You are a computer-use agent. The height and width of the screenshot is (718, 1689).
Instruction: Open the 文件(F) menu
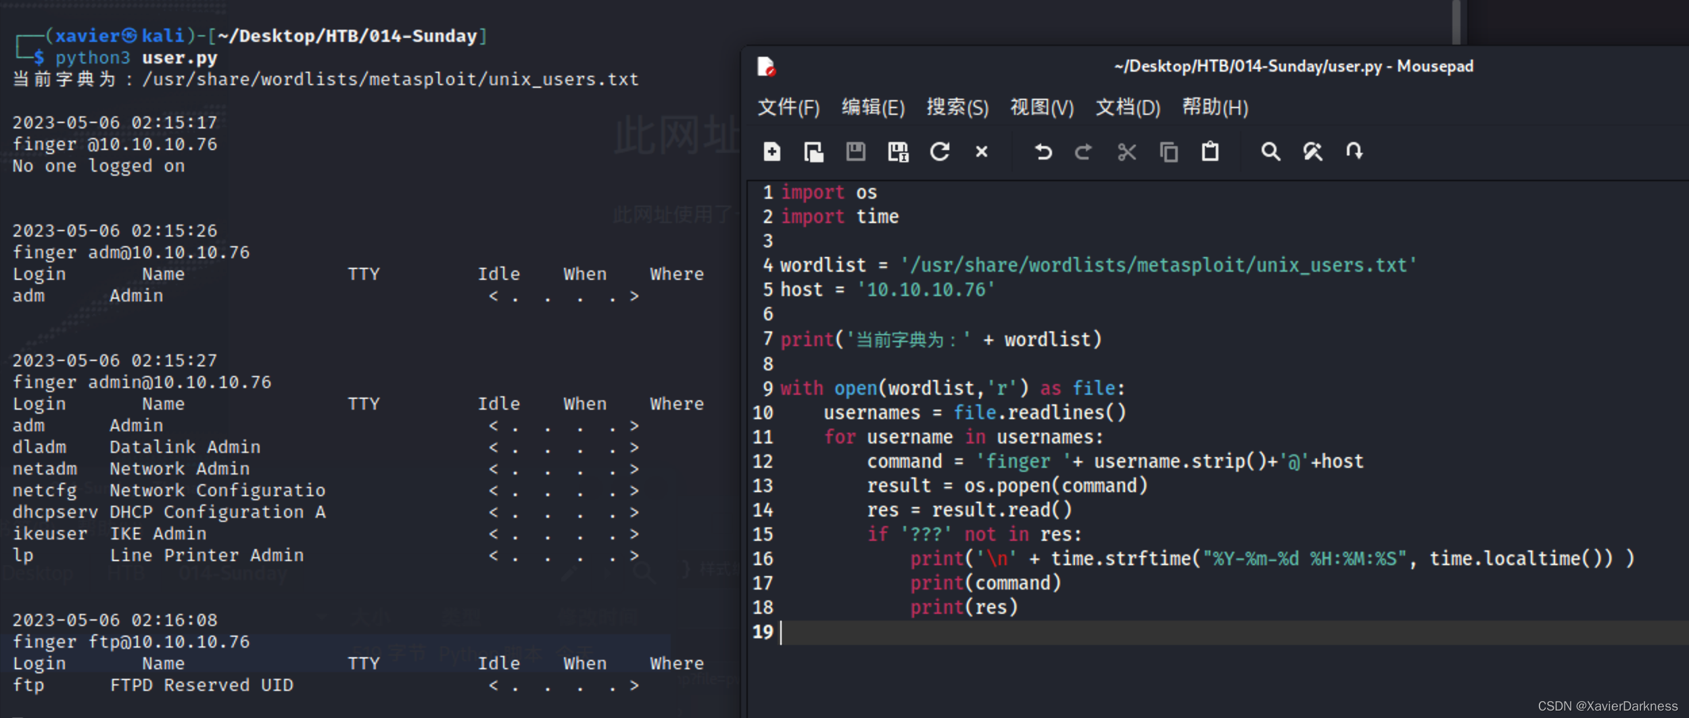[788, 107]
